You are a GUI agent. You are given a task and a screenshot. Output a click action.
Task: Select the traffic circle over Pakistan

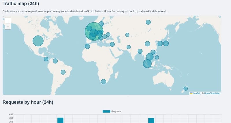128,47
